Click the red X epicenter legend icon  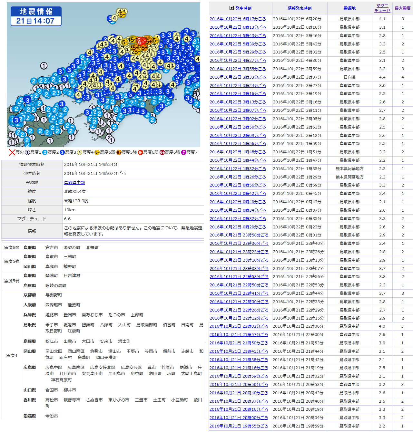pyautogui.click(x=12, y=152)
